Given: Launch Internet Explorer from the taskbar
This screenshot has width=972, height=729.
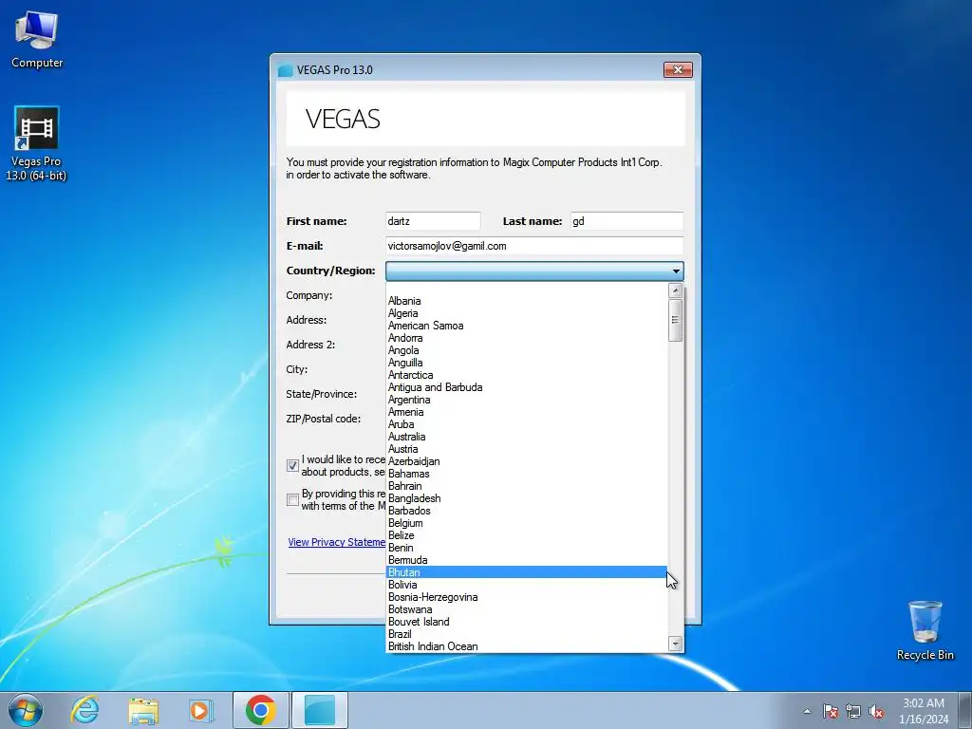Looking at the screenshot, I should pos(84,710).
